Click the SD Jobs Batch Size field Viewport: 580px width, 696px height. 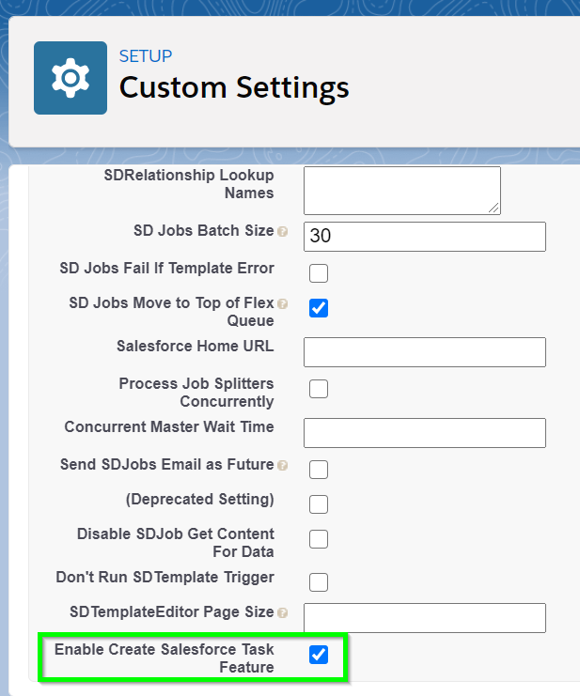tap(425, 237)
